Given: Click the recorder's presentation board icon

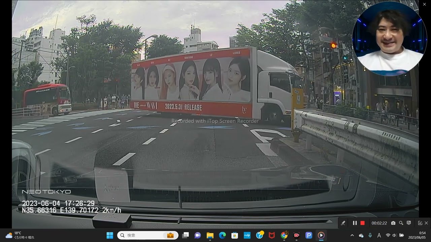Looking at the screenshot, I should pos(409,223).
